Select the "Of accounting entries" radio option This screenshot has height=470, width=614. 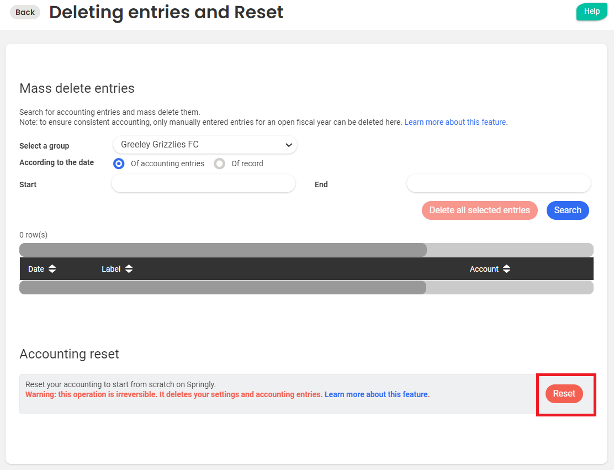coord(119,163)
